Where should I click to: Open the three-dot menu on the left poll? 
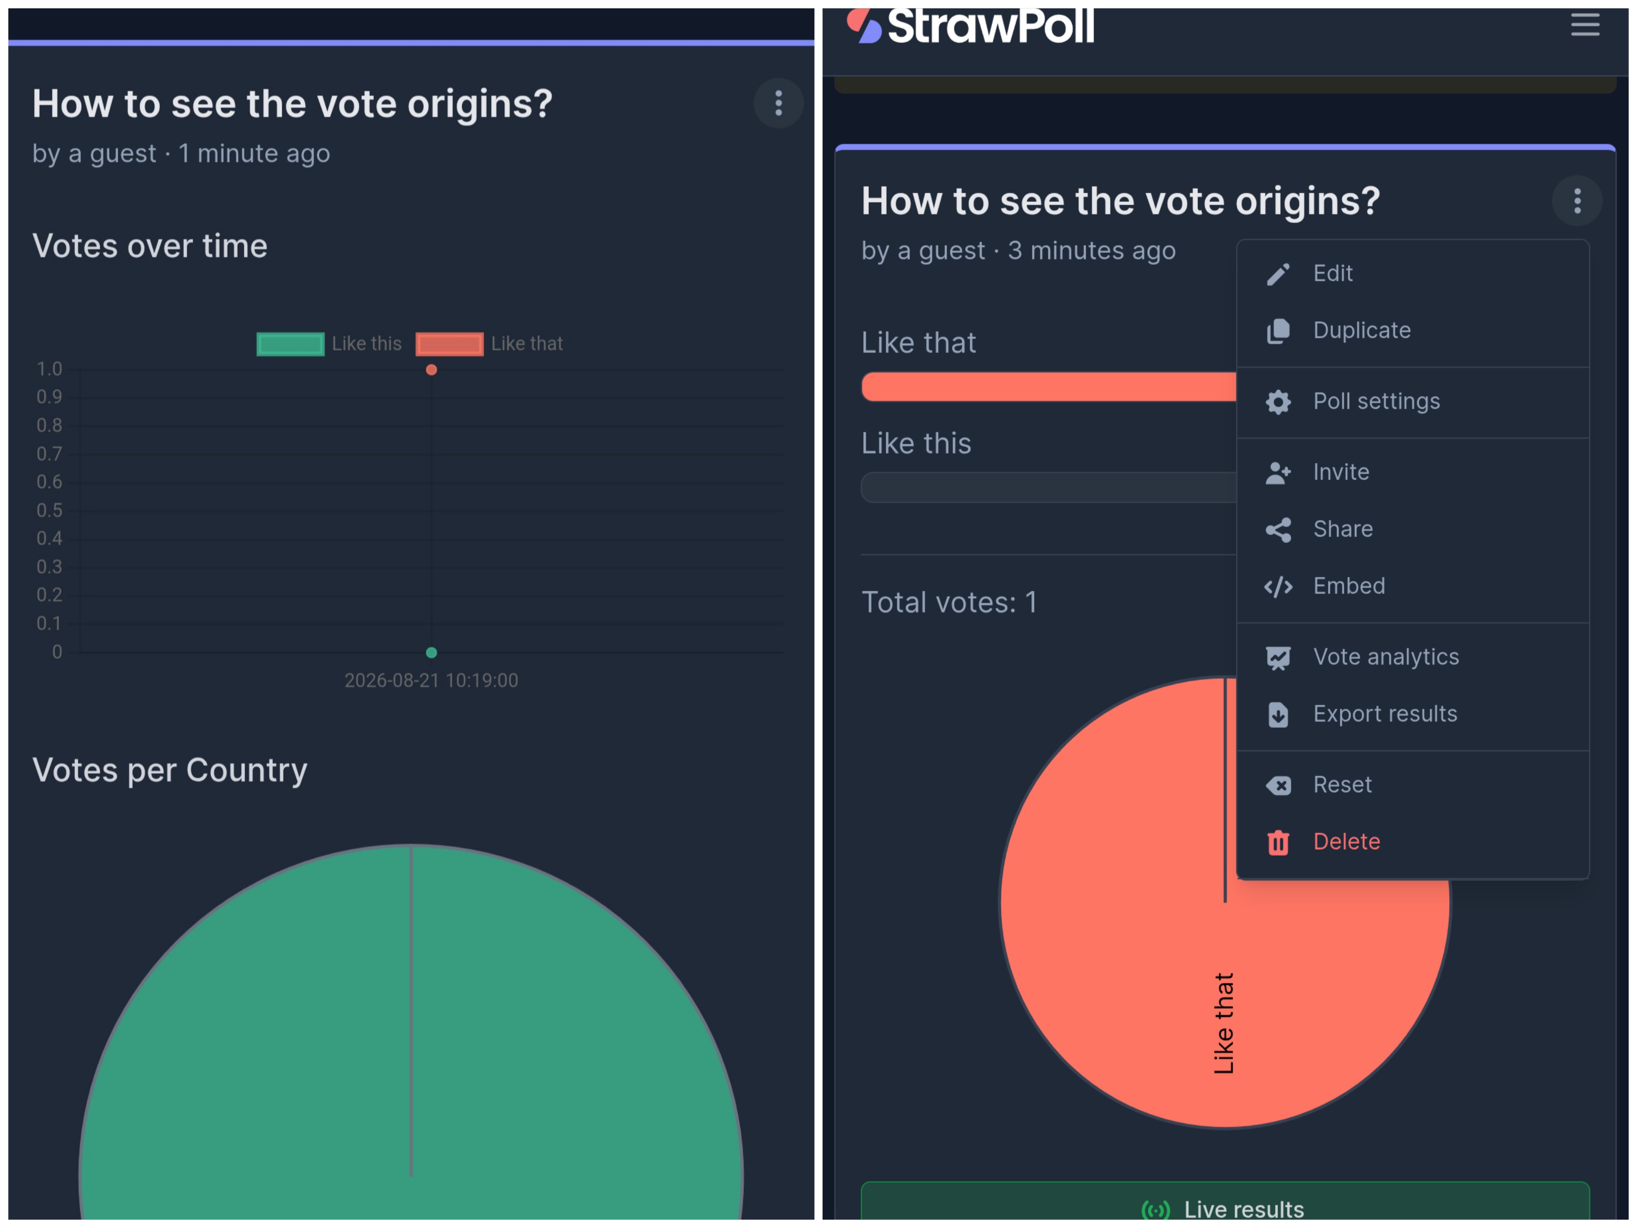[x=778, y=104]
